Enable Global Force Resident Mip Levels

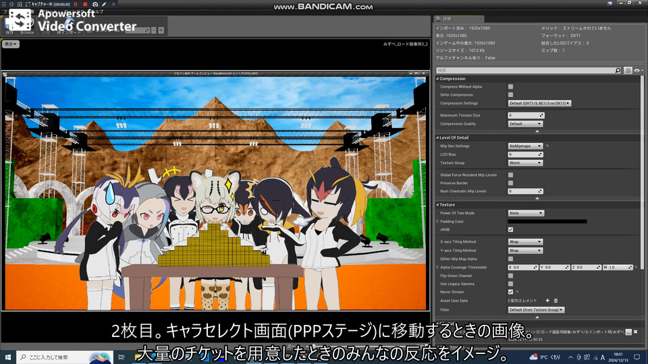510,175
